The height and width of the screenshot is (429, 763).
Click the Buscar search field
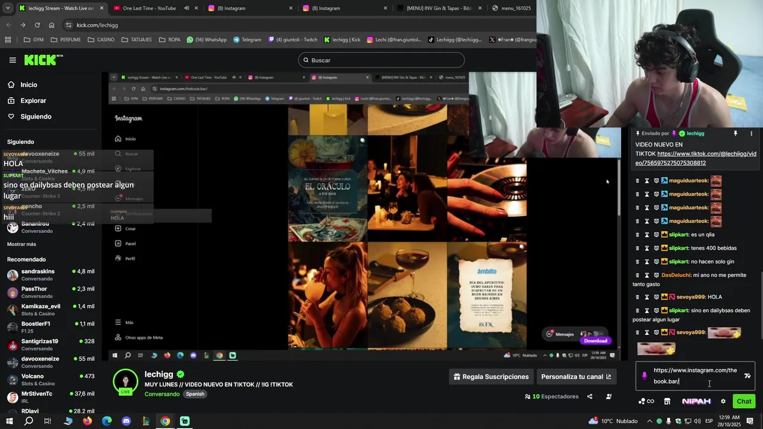(x=381, y=60)
